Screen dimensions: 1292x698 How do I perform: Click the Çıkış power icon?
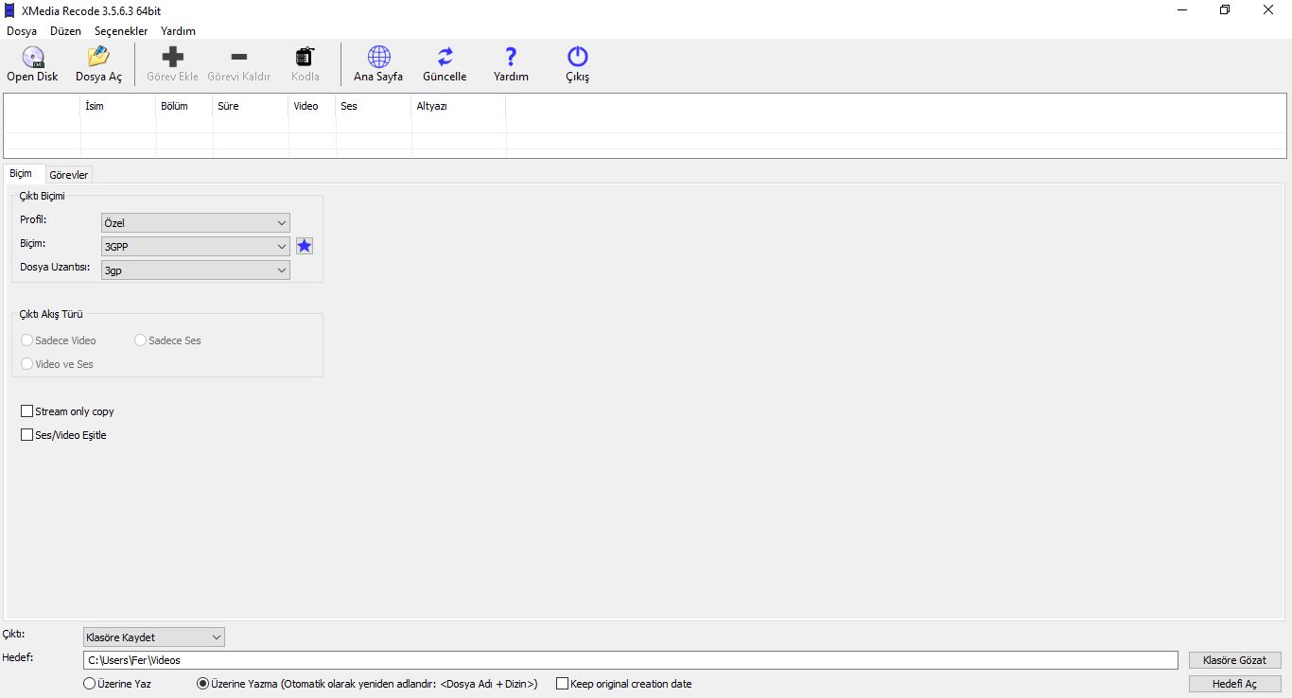578,58
